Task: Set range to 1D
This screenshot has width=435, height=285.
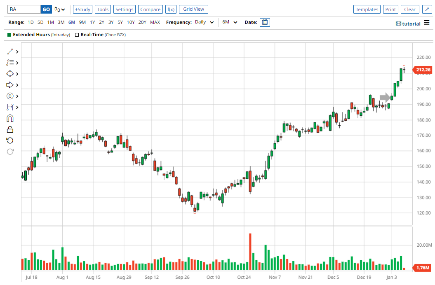Action: point(31,22)
